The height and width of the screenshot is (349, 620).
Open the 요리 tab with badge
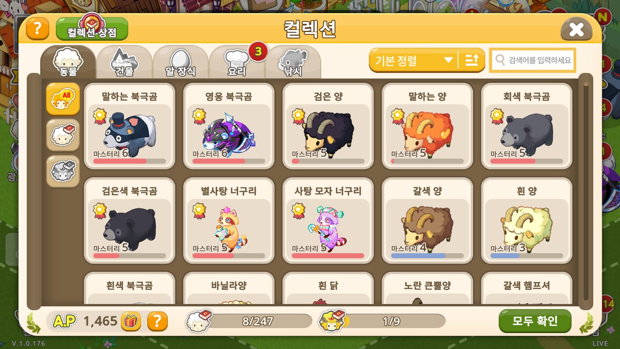coord(237,62)
